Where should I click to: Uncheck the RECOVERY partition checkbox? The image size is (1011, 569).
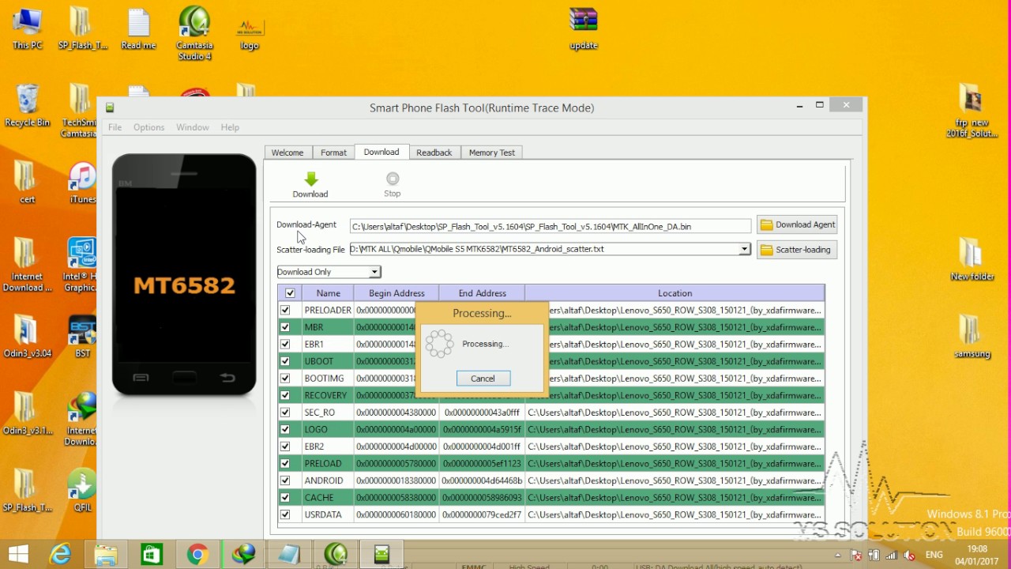(x=285, y=395)
